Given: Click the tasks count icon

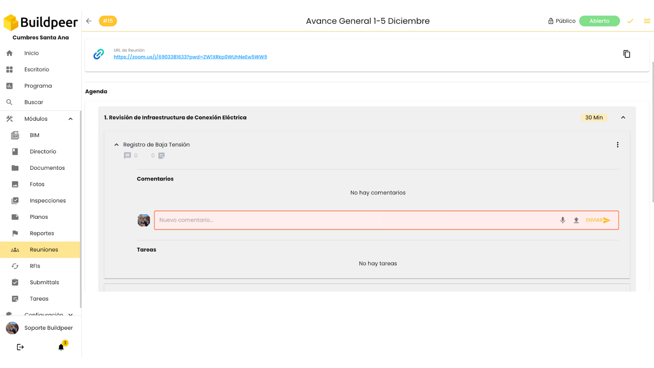Looking at the screenshot, I should 161,155.
